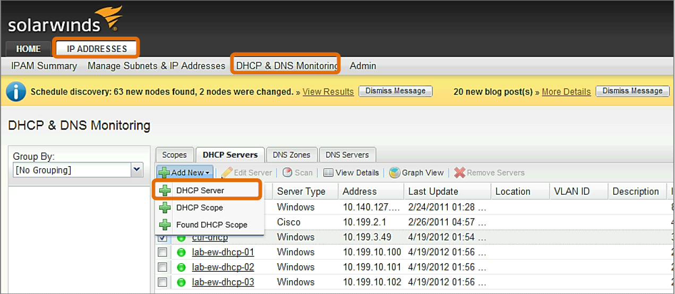The height and width of the screenshot is (294, 675).
Task: Click the Edit Server button label
Action: click(253, 172)
